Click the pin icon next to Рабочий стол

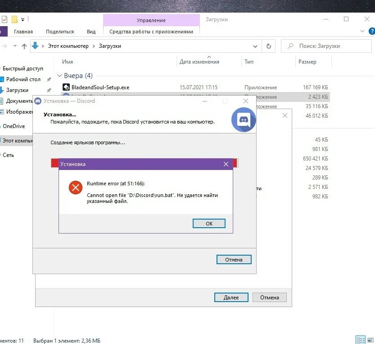(49, 79)
